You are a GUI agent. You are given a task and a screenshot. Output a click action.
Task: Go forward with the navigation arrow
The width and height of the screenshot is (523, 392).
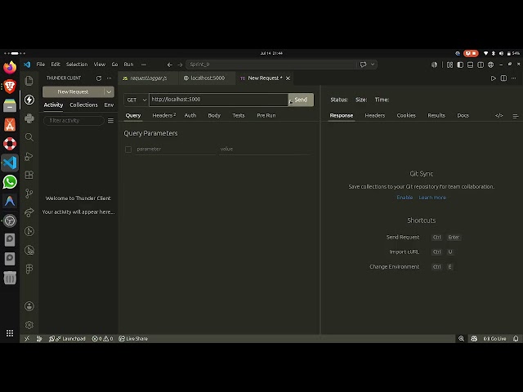[x=180, y=65]
